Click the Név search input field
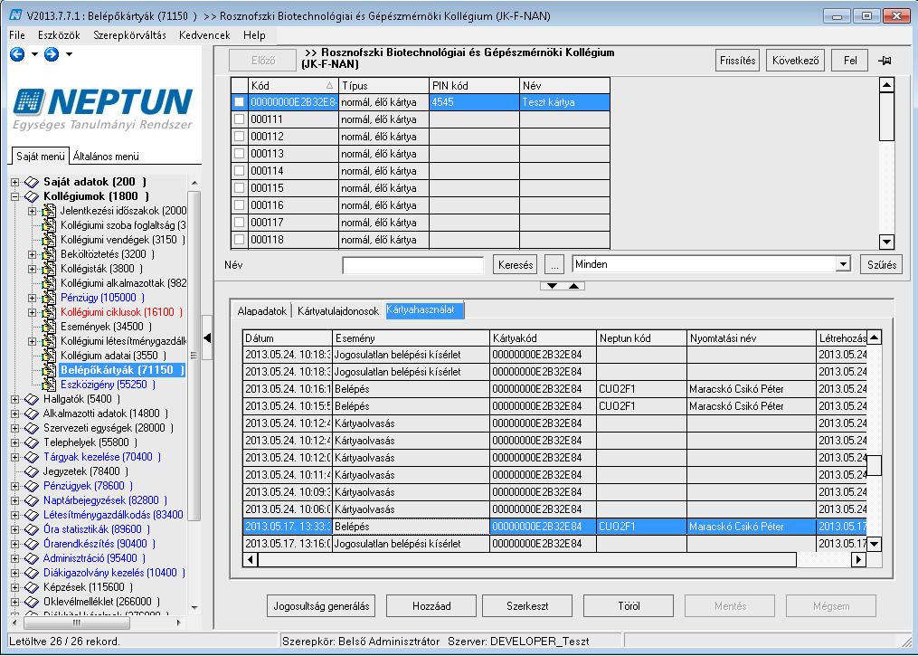Image resolution: width=918 pixels, height=656 pixels. coord(412,265)
